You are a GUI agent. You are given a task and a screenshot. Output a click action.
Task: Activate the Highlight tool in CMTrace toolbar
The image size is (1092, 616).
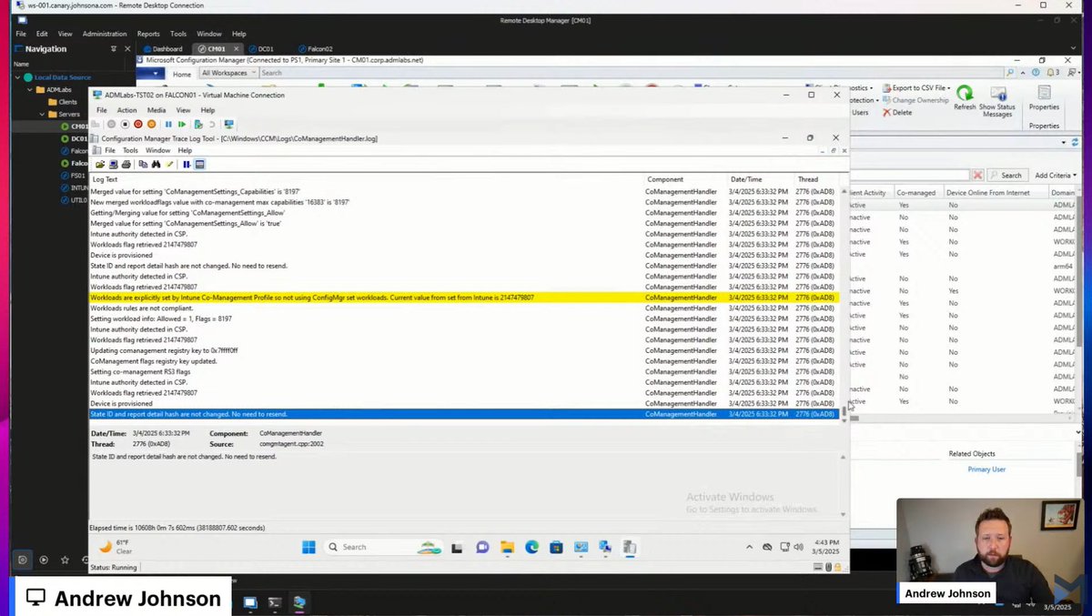[x=170, y=164]
